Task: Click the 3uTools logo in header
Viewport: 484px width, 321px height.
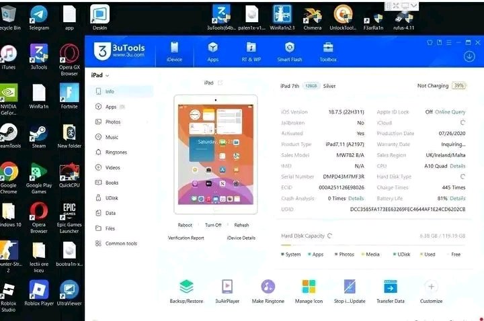Action: [120, 51]
